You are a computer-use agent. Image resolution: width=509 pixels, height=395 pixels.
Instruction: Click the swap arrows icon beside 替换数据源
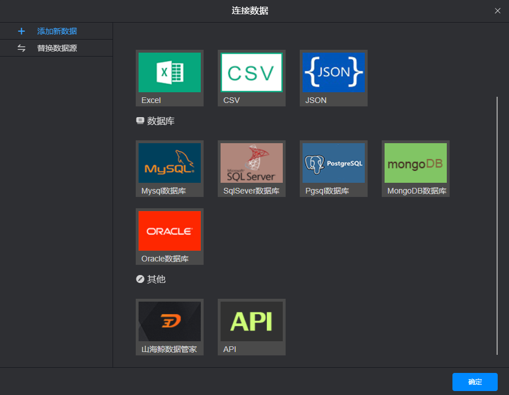pyautogui.click(x=21, y=48)
